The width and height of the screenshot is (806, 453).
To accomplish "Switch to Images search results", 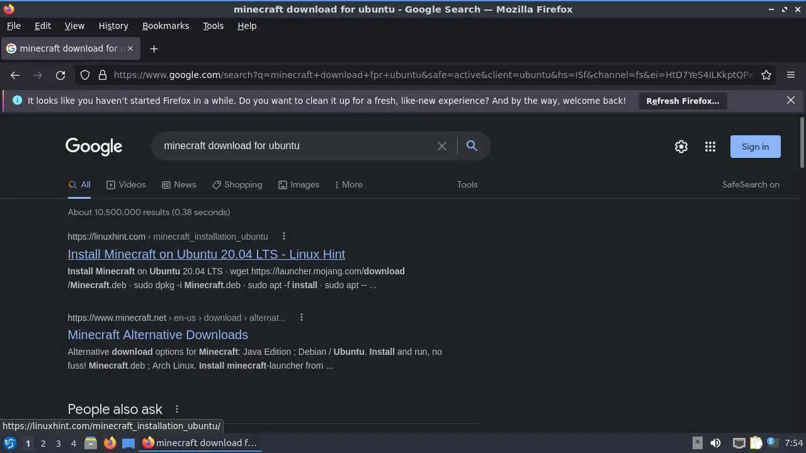I will pyautogui.click(x=298, y=184).
